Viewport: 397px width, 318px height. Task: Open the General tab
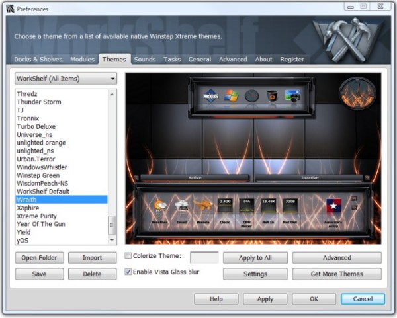pyautogui.click(x=200, y=60)
